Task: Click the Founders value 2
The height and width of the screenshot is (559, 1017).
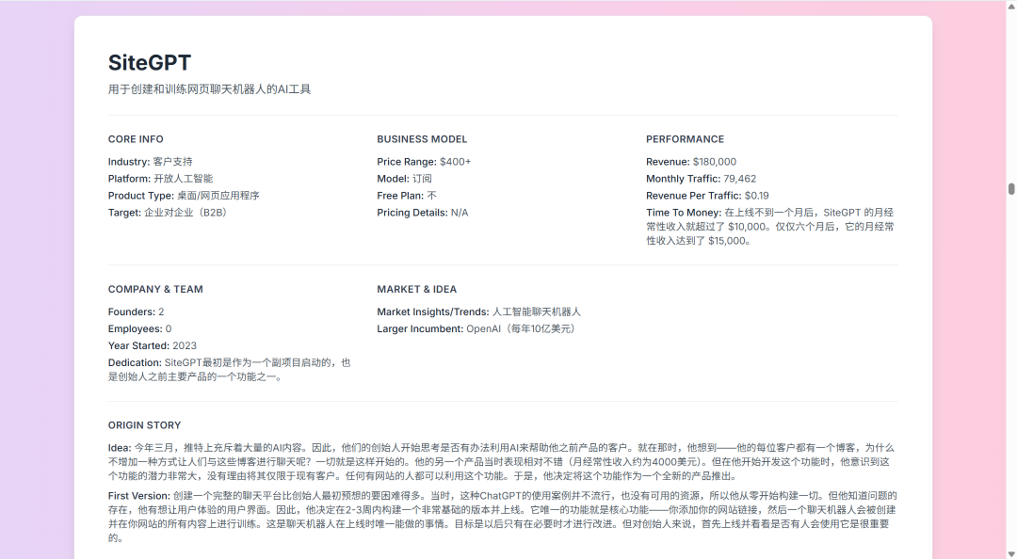Action: (161, 311)
